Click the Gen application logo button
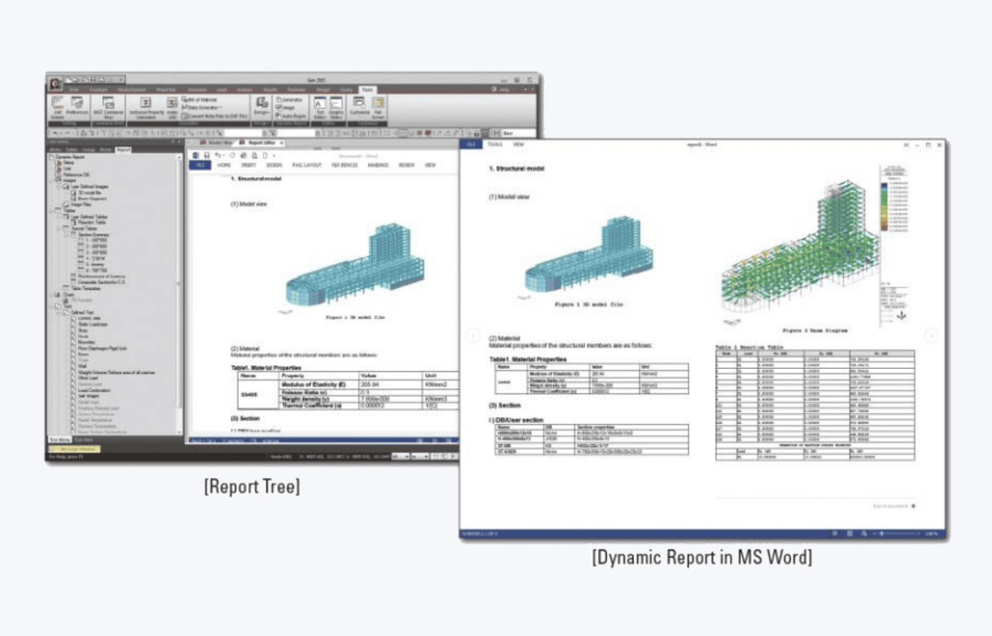The width and height of the screenshot is (992, 636). [x=56, y=83]
